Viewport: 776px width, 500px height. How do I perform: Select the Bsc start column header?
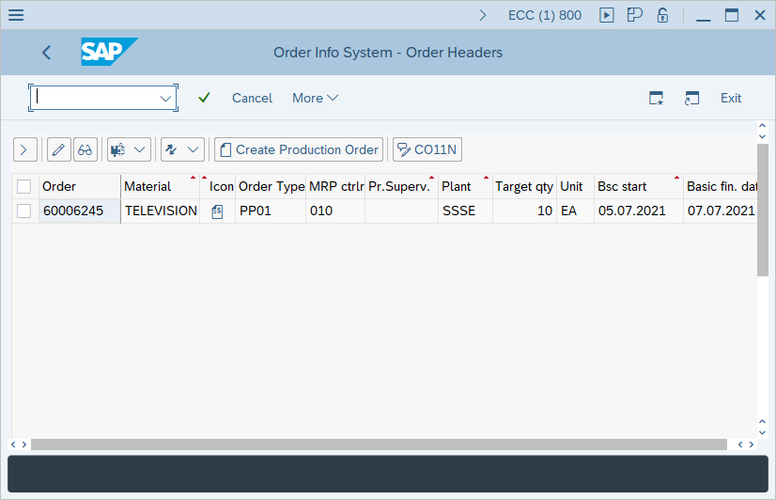coord(639,187)
